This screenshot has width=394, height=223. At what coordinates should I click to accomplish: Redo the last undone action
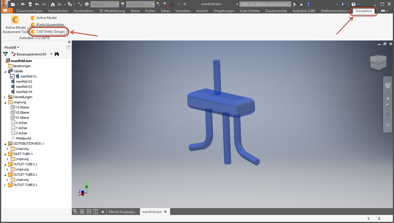point(44,4)
